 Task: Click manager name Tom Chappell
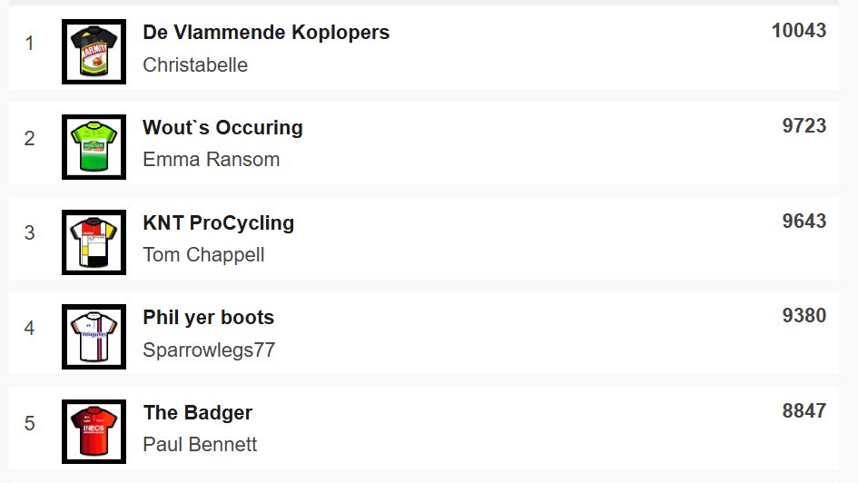tap(203, 255)
